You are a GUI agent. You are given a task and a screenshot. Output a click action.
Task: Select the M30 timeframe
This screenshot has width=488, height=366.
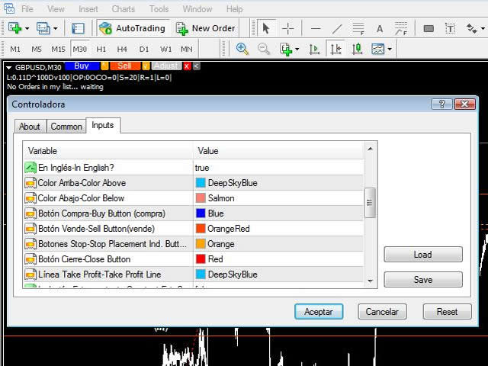pyautogui.click(x=79, y=49)
